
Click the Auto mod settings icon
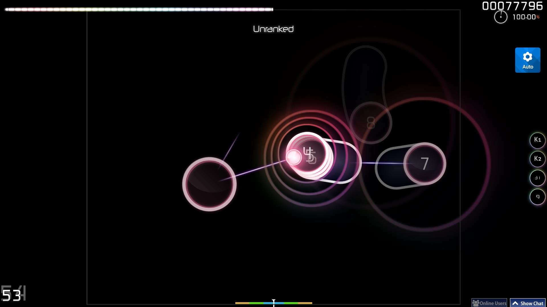(527, 60)
